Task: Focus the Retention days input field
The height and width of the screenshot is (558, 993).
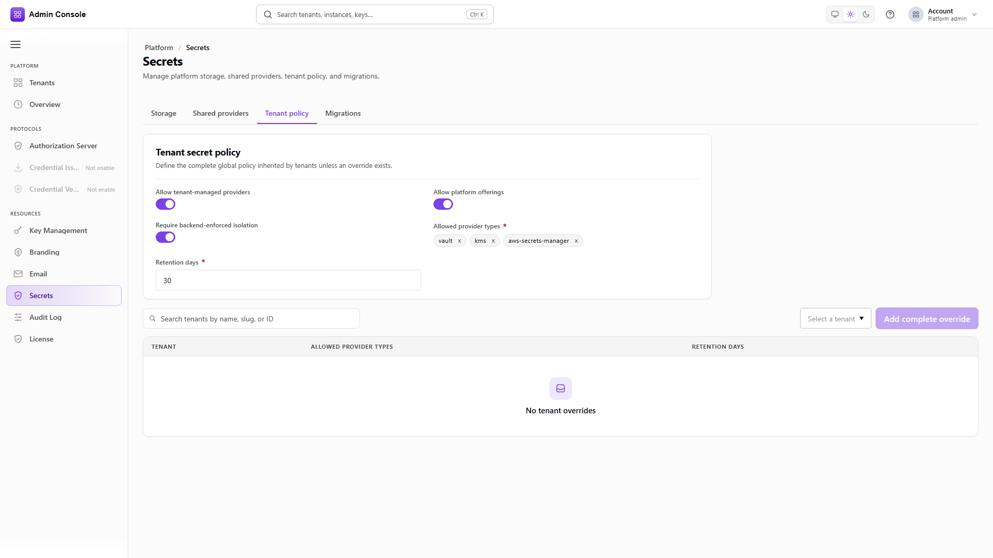Action: 288,280
